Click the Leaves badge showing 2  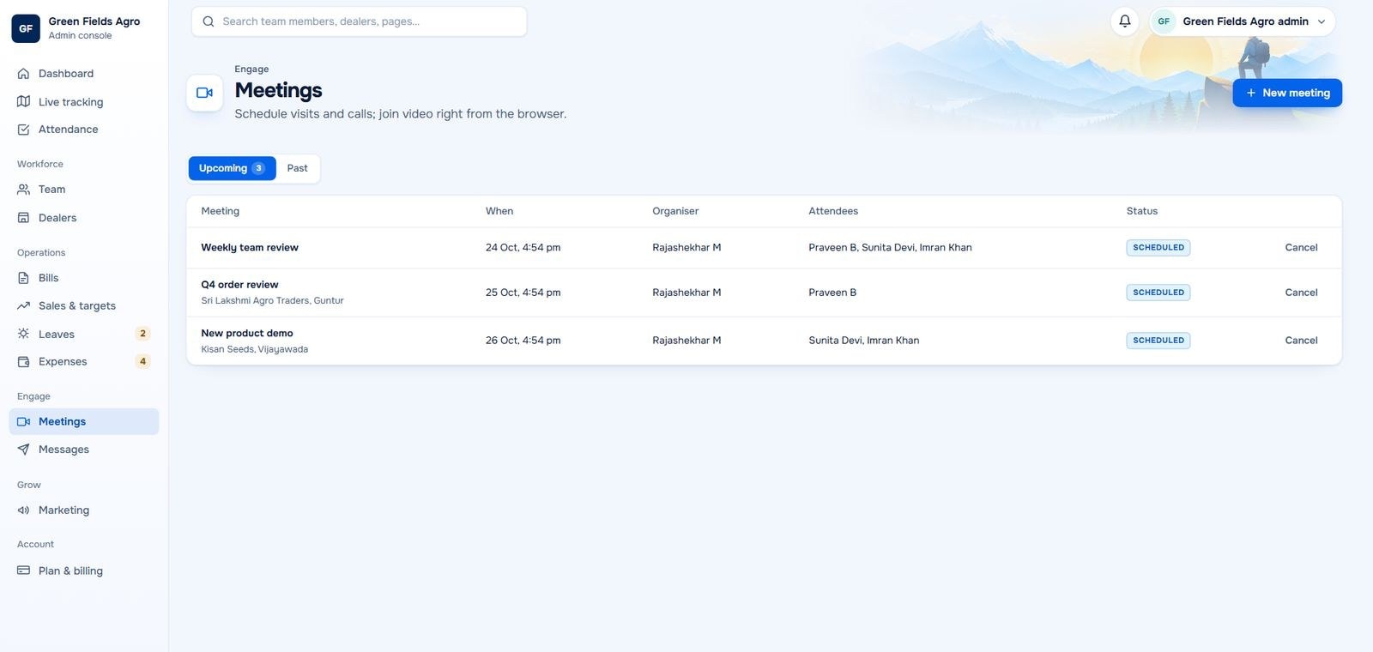[142, 334]
